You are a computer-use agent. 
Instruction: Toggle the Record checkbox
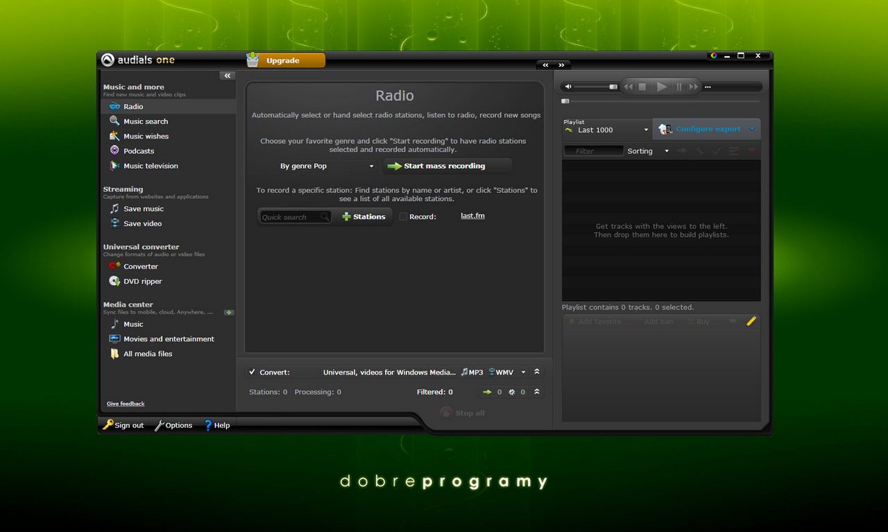coord(403,216)
